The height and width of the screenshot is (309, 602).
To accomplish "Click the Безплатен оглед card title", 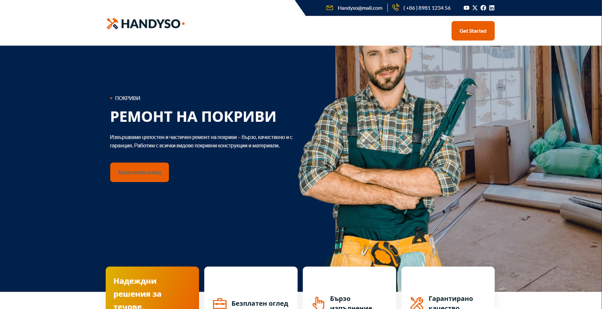I will point(260,303).
